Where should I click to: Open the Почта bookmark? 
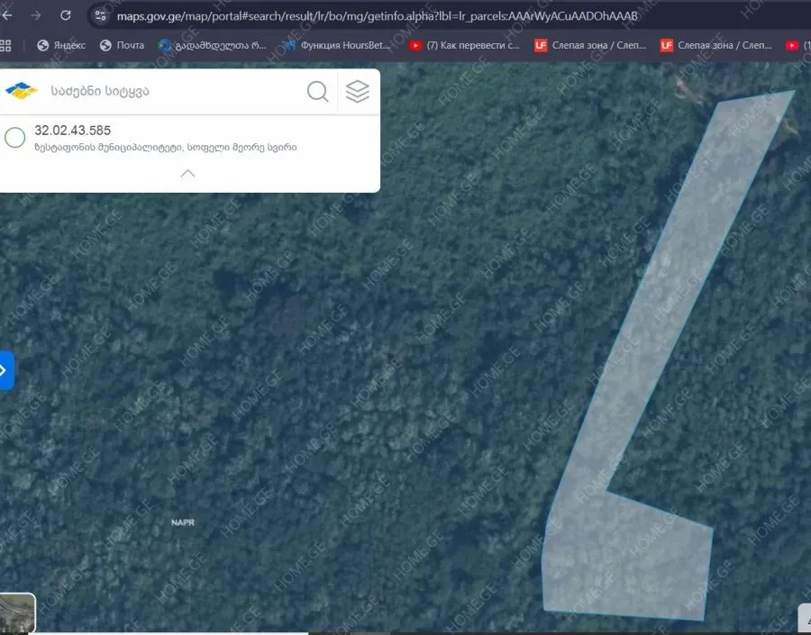click(x=122, y=45)
